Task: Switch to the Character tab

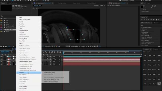Action: tap(156, 23)
